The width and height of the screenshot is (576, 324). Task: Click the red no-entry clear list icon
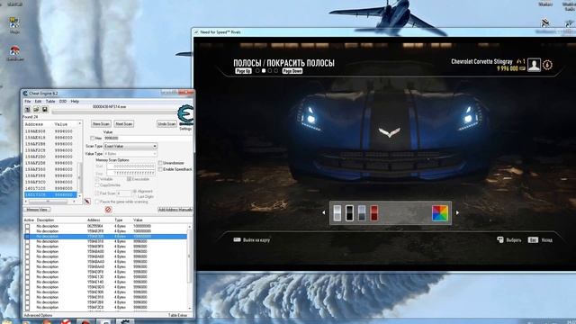[108, 210]
